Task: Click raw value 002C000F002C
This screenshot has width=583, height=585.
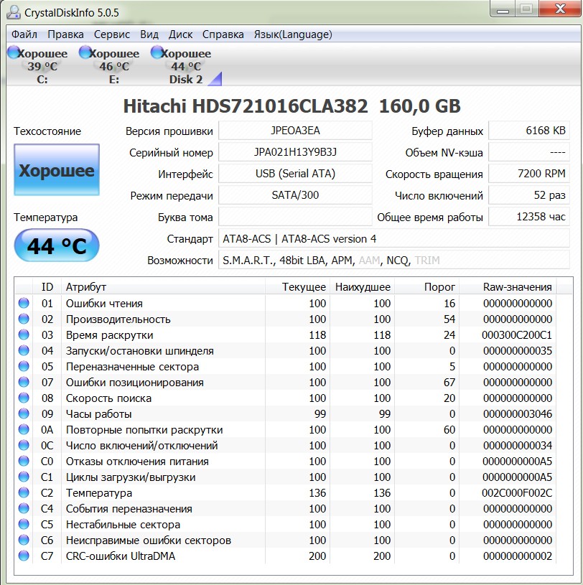Action: 517,493
